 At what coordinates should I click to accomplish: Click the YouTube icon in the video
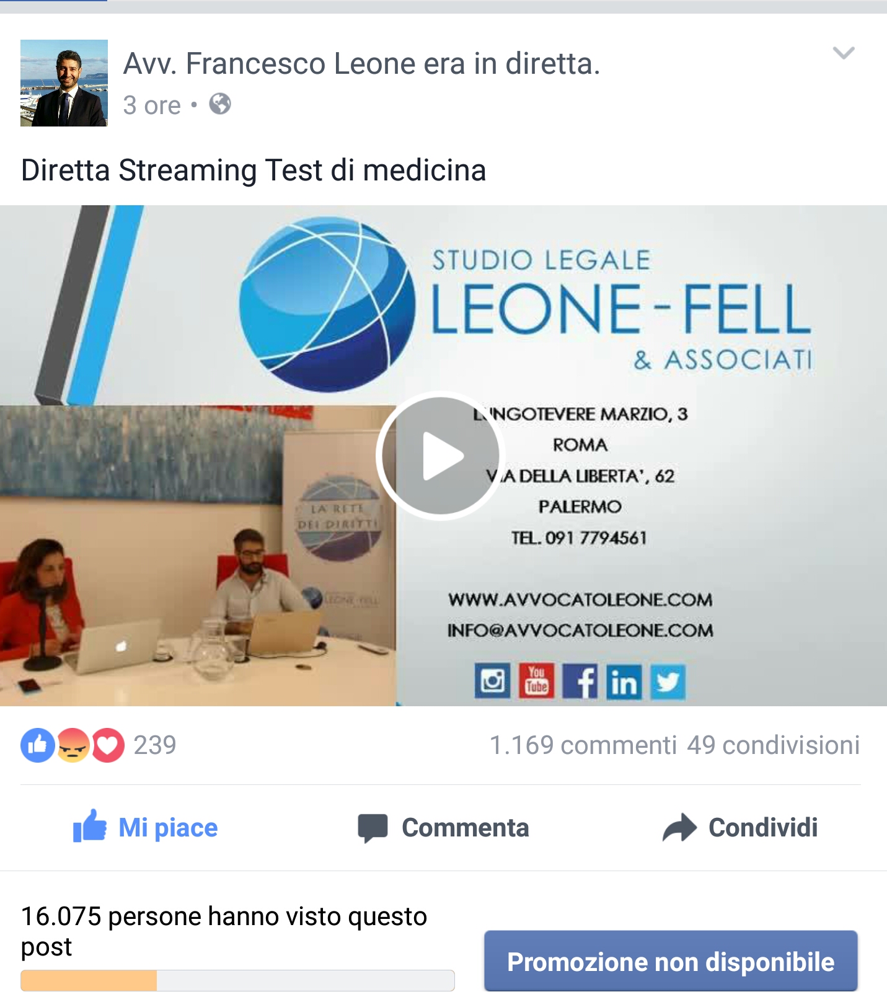537,681
